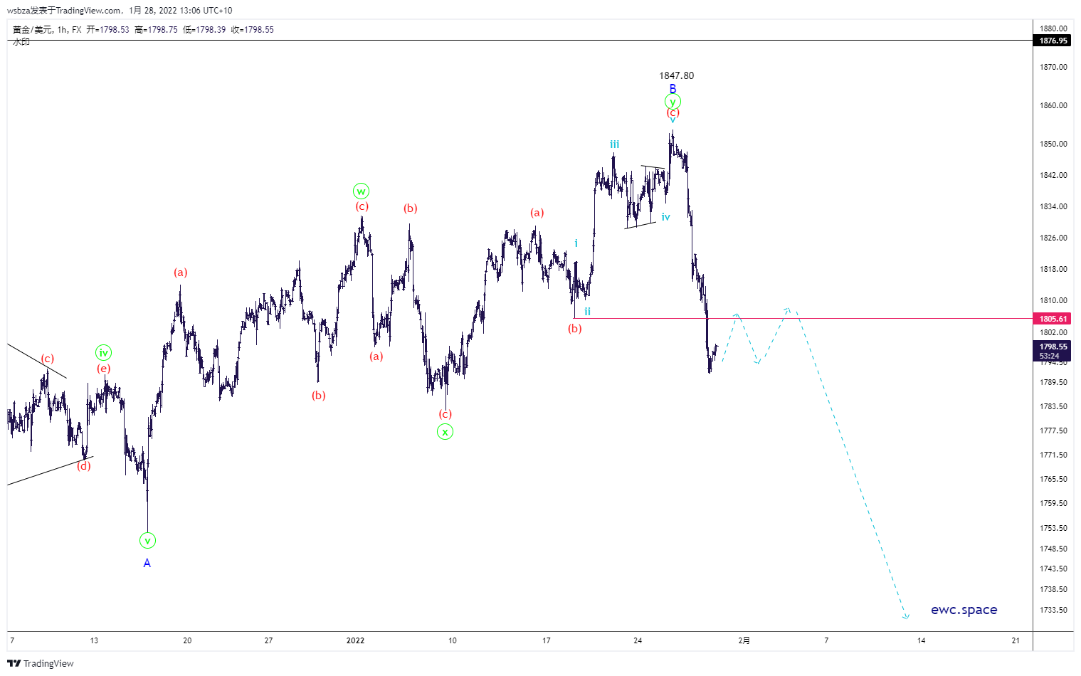Click the 1850.00 price scale label
1081x676 pixels.
[1053, 144]
